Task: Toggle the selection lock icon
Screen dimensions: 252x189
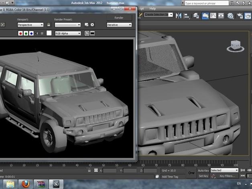Action: click(89, 171)
